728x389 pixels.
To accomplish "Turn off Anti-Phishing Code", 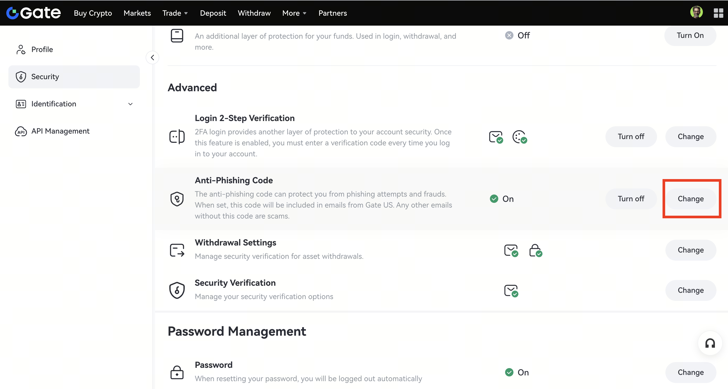I will 631,199.
